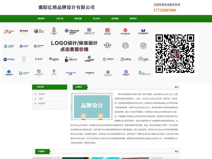Click the YINGQIAN logo in the banner
The width and height of the screenshot is (212, 159).
click(9, 73)
